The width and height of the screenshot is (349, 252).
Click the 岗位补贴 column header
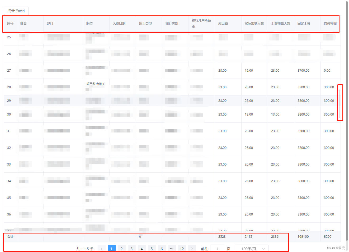click(330, 24)
